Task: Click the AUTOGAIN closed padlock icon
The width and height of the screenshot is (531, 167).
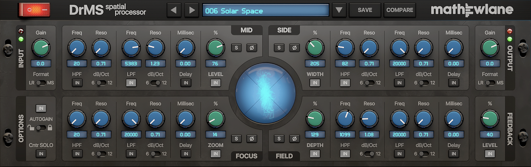Action: coord(50,128)
